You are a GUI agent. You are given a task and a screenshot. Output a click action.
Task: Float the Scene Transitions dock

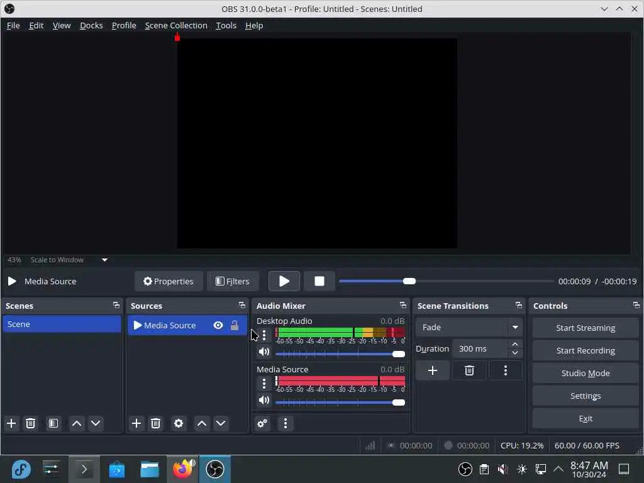[519, 305]
